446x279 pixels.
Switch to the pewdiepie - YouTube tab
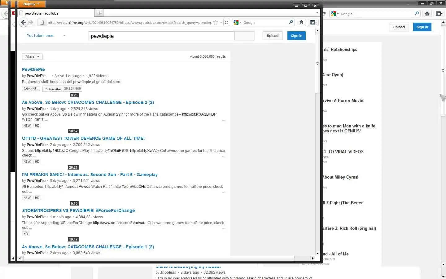click(56, 13)
